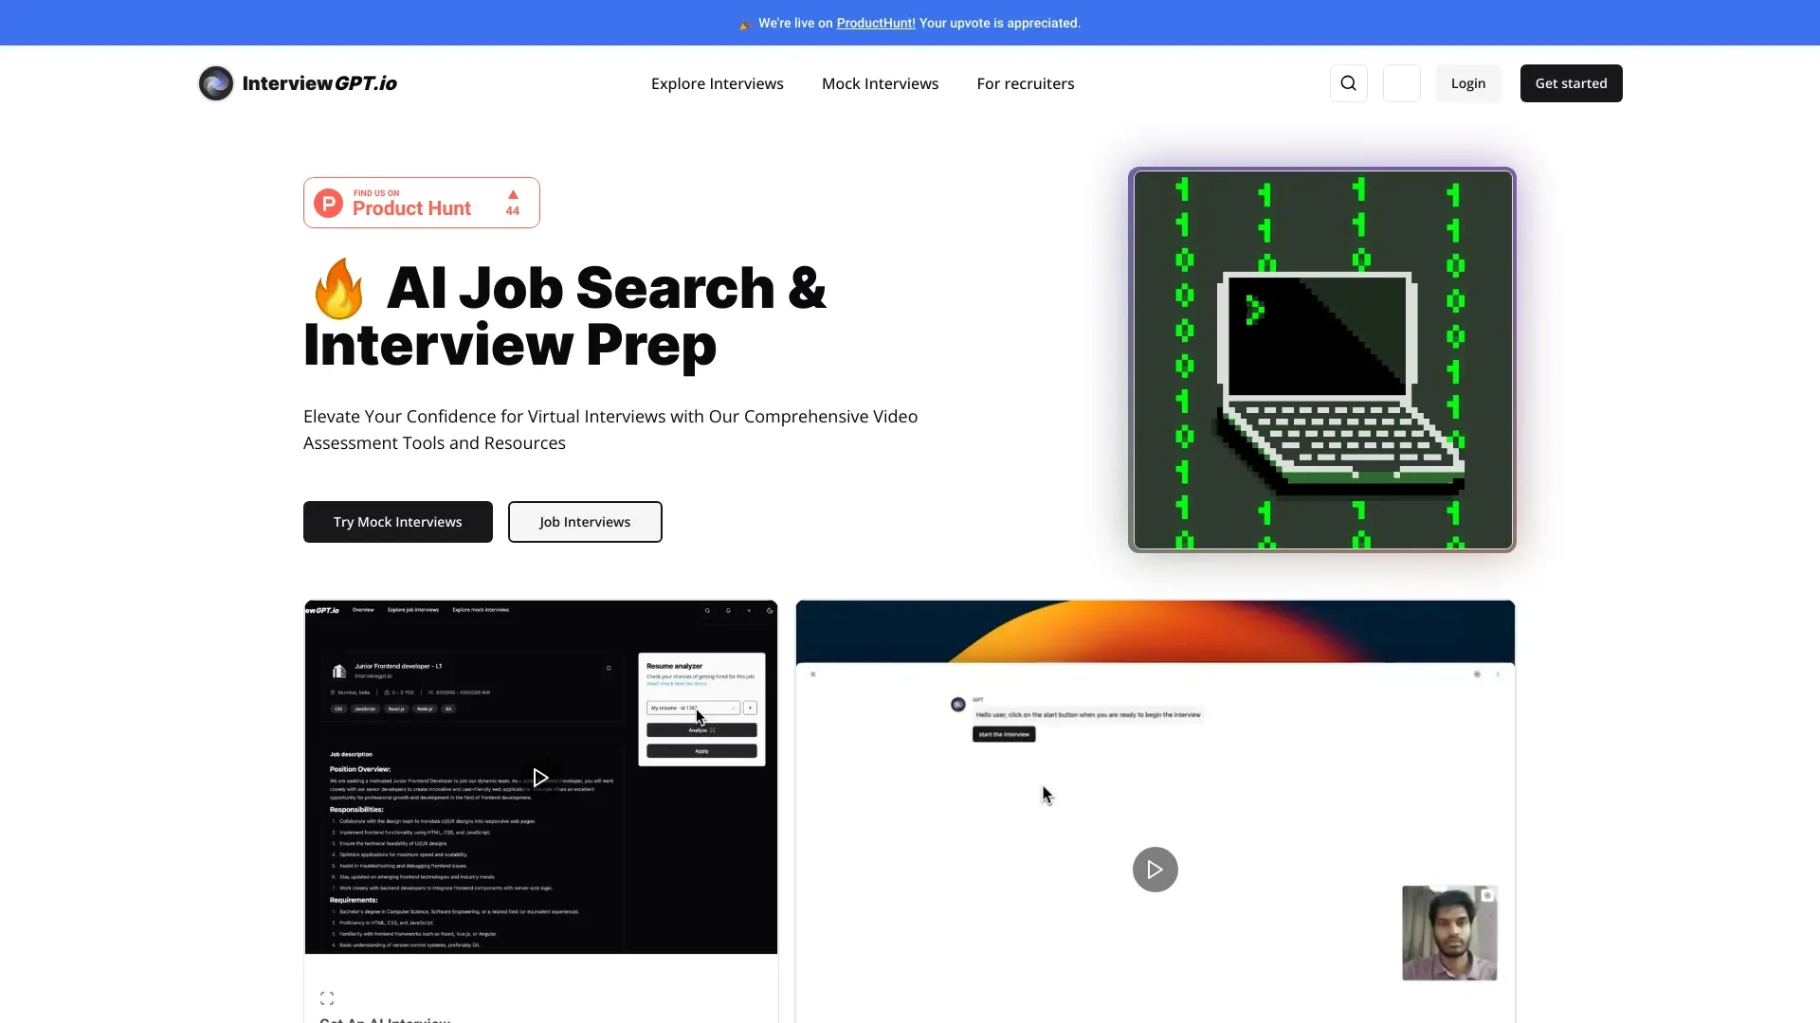Viewport: 1820px width, 1023px height.
Task: Click the search icon in the navbar
Action: point(1348,82)
